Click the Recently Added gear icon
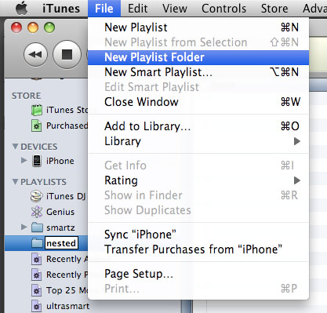The width and height of the screenshot is (327, 313). coord(36,260)
